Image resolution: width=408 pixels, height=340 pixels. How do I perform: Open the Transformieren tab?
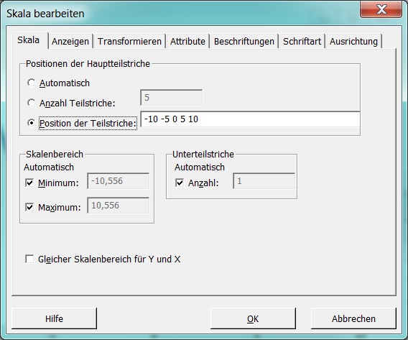click(x=129, y=42)
